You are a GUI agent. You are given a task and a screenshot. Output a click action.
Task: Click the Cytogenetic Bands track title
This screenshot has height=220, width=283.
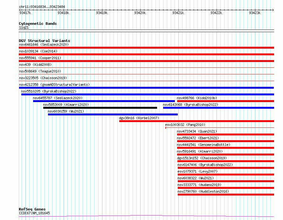pyautogui.click(x=38, y=24)
